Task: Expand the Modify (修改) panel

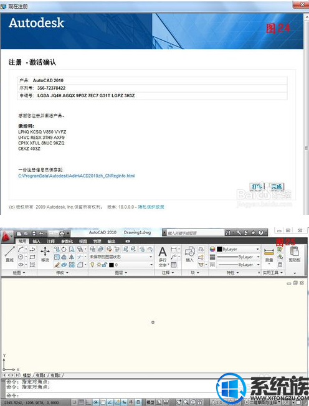Action: pyautogui.click(x=62, y=273)
